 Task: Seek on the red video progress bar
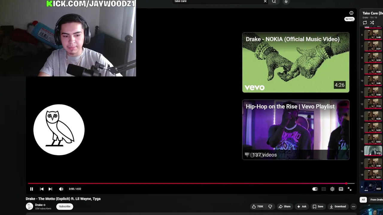click(191, 183)
